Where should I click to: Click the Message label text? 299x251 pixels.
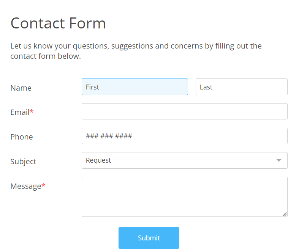tap(25, 186)
